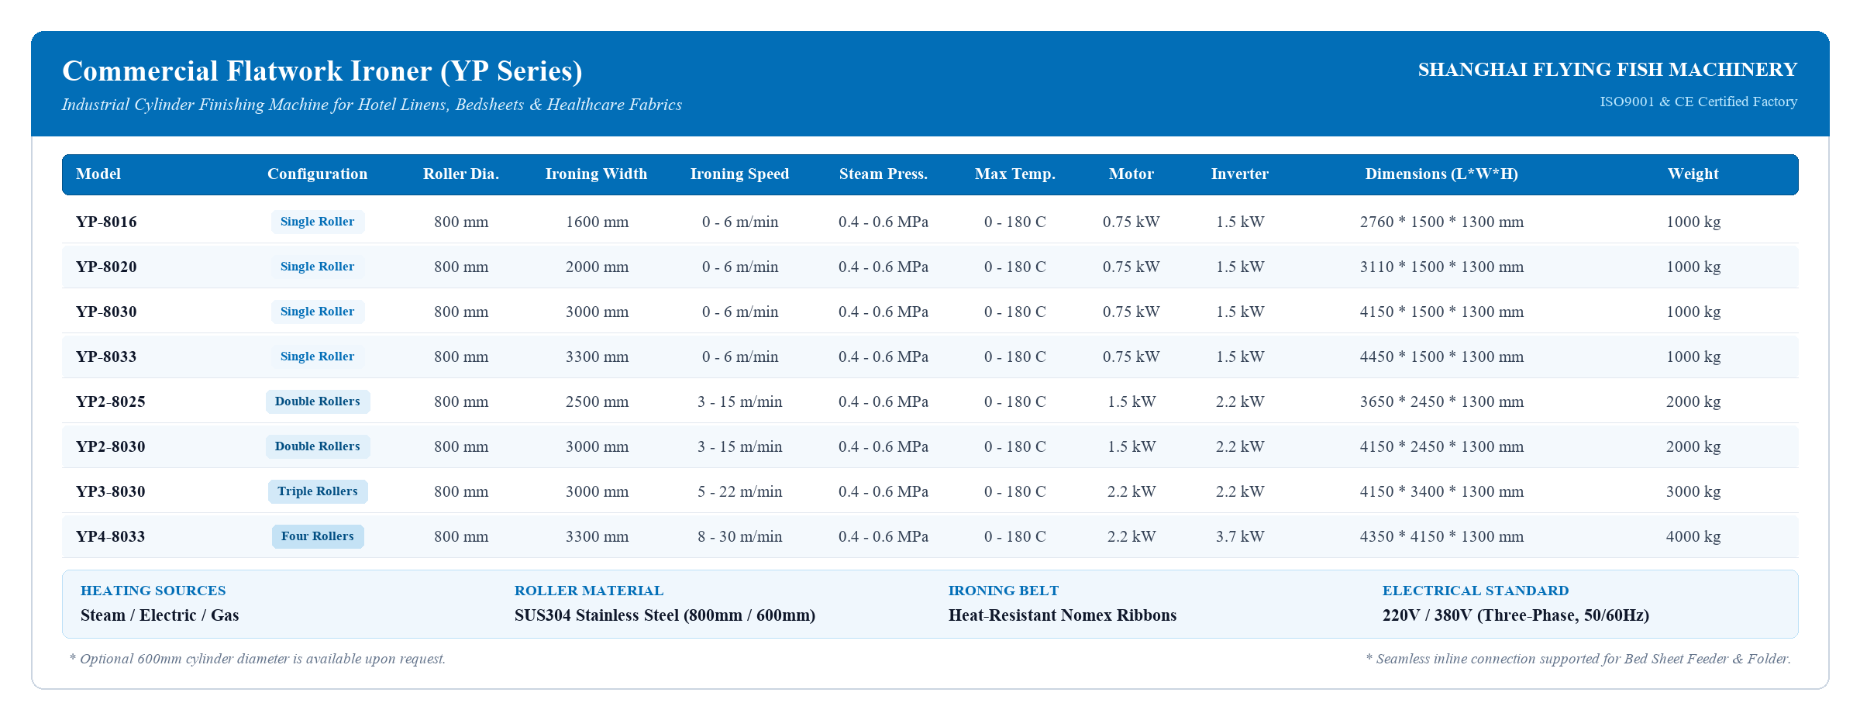Click 2760 * 1500 * 1300 mm dimensions cell
The height and width of the screenshot is (720, 1860).
(1441, 222)
